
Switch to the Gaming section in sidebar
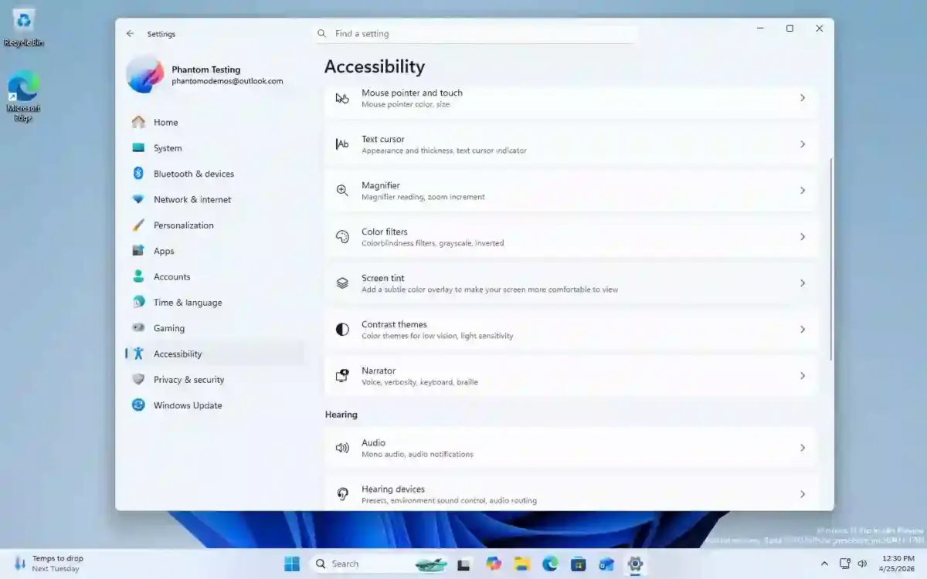pyautogui.click(x=170, y=328)
